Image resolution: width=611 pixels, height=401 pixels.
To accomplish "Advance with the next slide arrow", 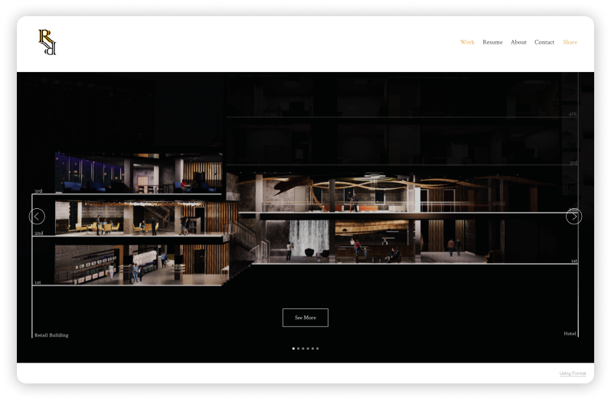I will coord(573,217).
